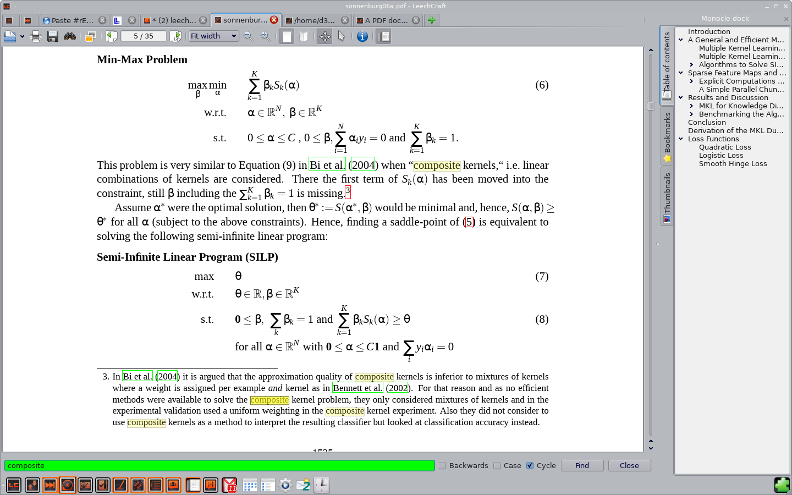The width and height of the screenshot is (792, 495).
Task: Click the page number input field
Action: (x=143, y=36)
